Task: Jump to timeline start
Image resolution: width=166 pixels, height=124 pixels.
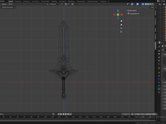Action: [x=59, y=114]
